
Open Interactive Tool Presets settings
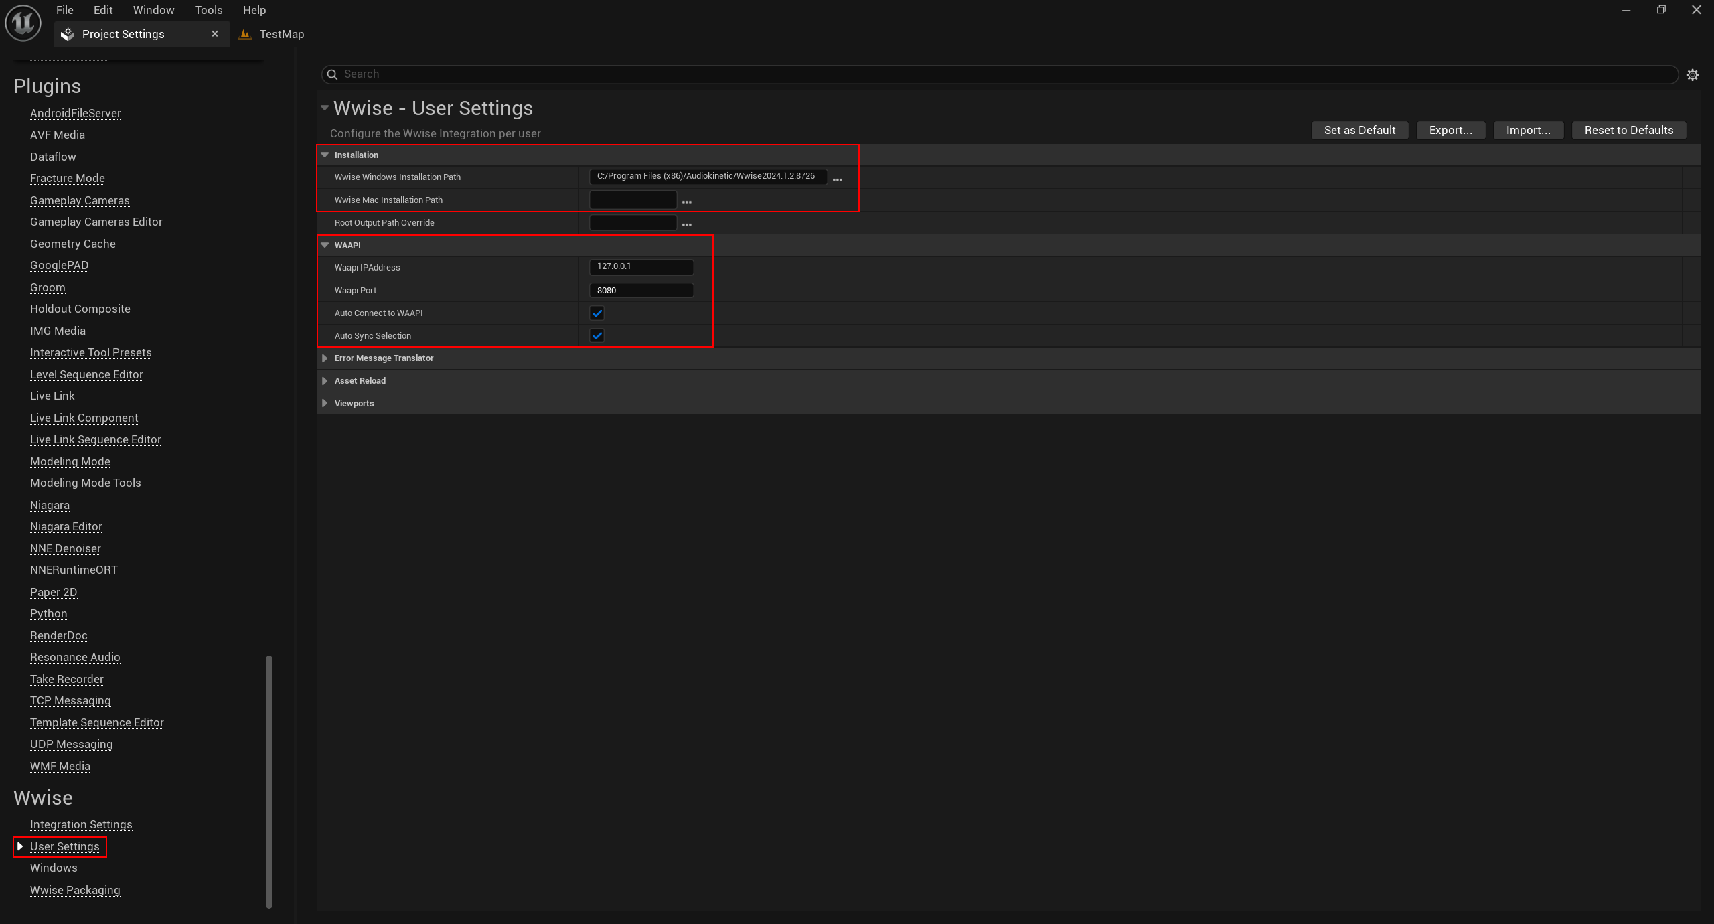click(91, 352)
